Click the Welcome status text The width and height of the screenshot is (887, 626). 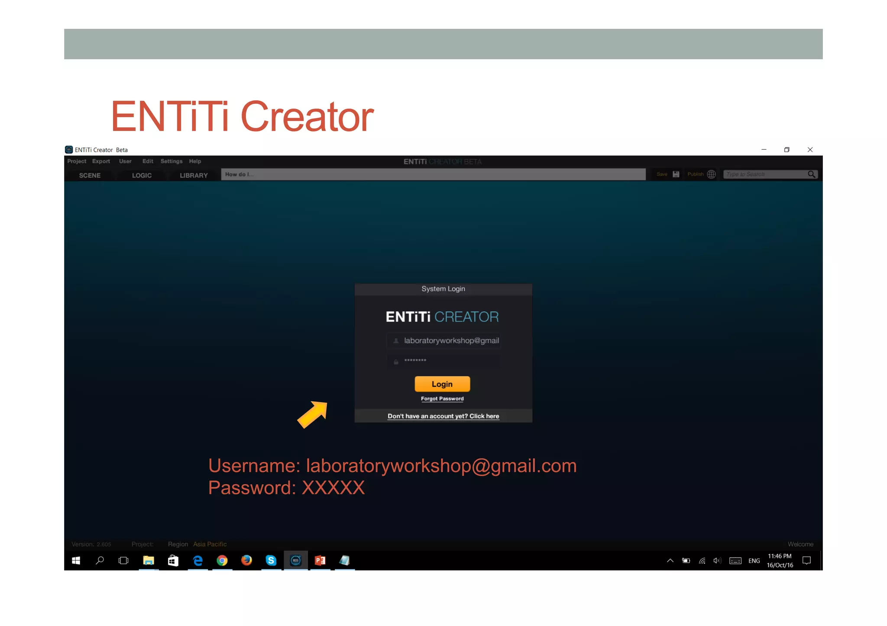[800, 544]
